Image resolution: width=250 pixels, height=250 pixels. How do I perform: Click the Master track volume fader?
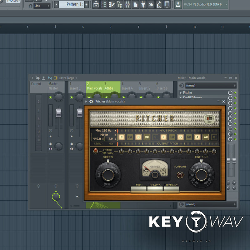coord(58,113)
